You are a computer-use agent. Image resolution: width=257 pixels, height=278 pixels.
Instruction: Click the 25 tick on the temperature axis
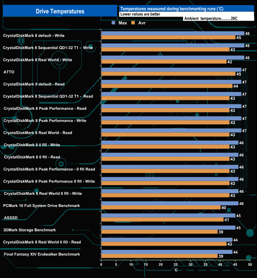176,265
